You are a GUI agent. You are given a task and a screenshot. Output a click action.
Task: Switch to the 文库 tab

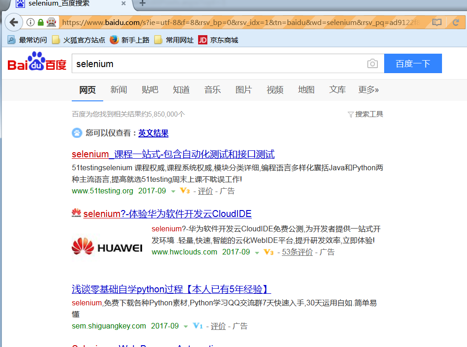click(337, 90)
